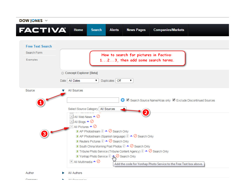This screenshot has height=186, width=243.
Task: Open Yonhap Photo Service info icon
Action: 109,156
